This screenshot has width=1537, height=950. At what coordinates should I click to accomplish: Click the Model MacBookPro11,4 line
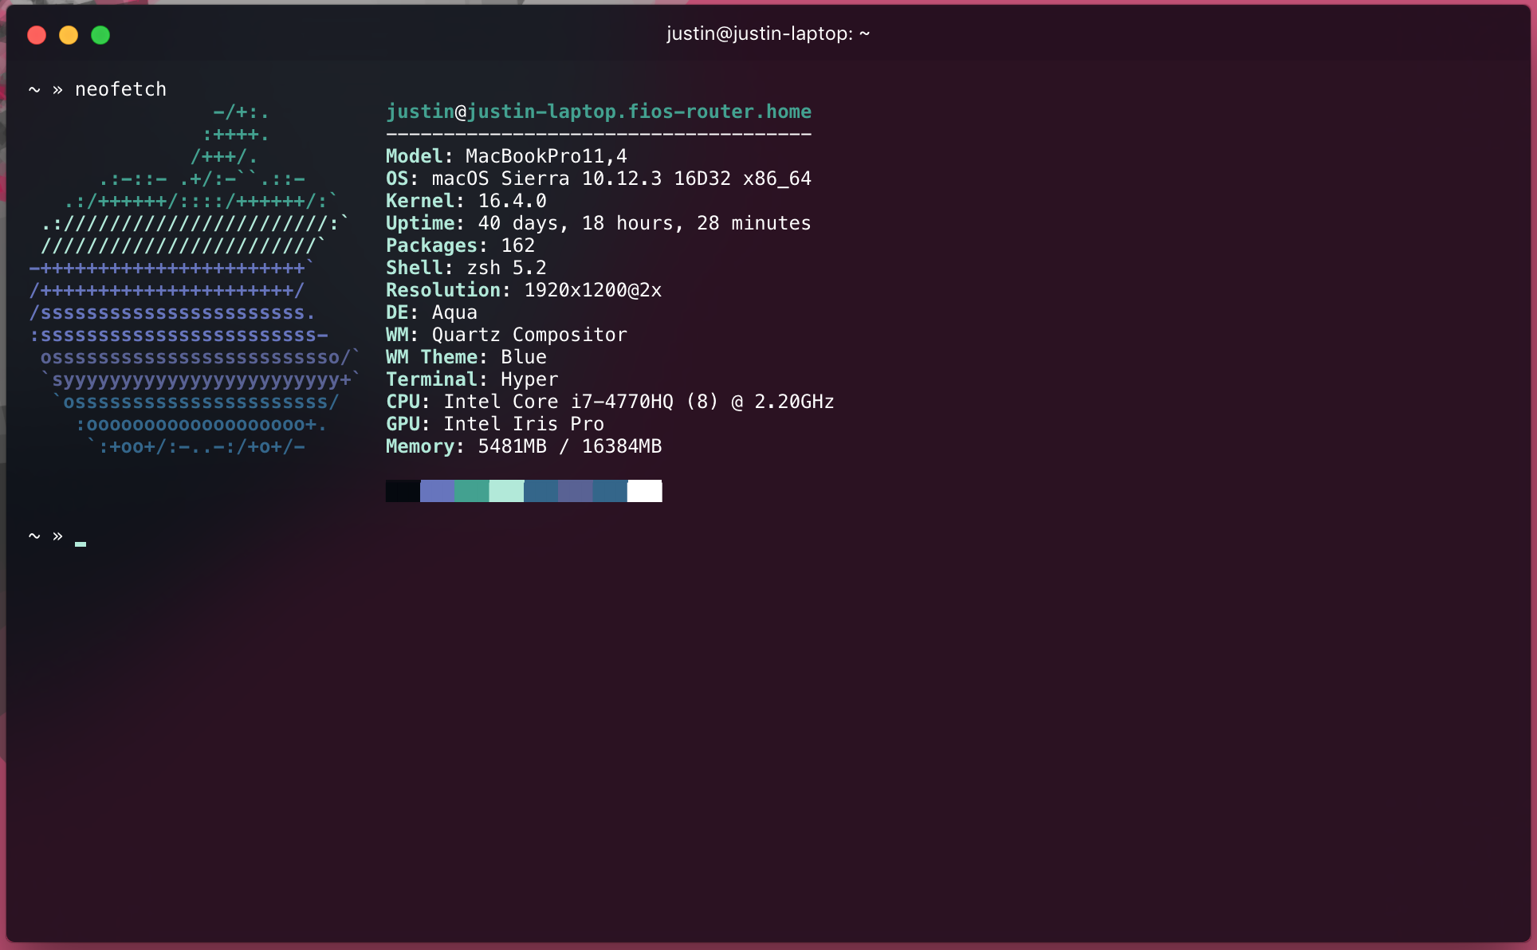[506, 156]
